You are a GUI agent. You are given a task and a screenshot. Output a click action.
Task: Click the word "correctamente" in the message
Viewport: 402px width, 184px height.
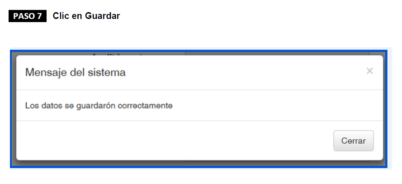click(x=150, y=106)
